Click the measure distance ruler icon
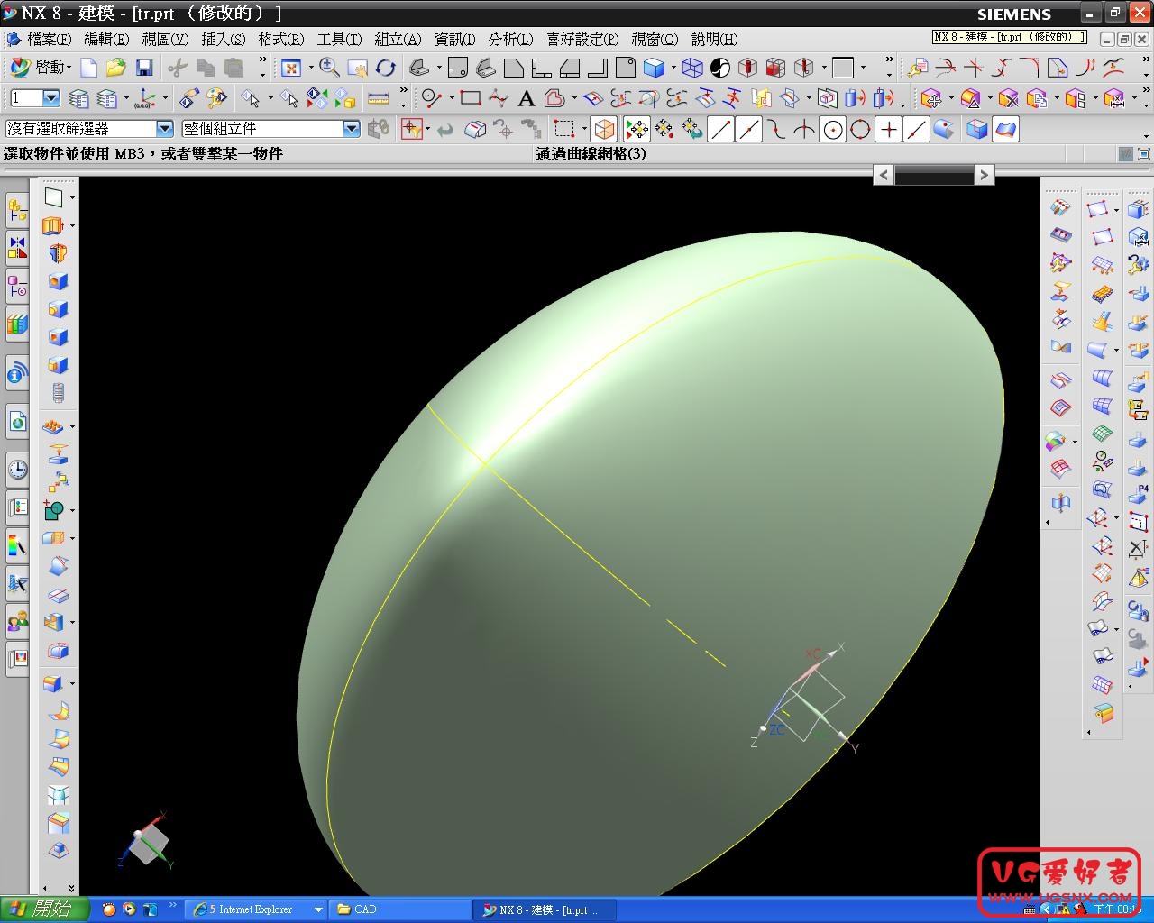The height and width of the screenshot is (923, 1154). point(379,97)
